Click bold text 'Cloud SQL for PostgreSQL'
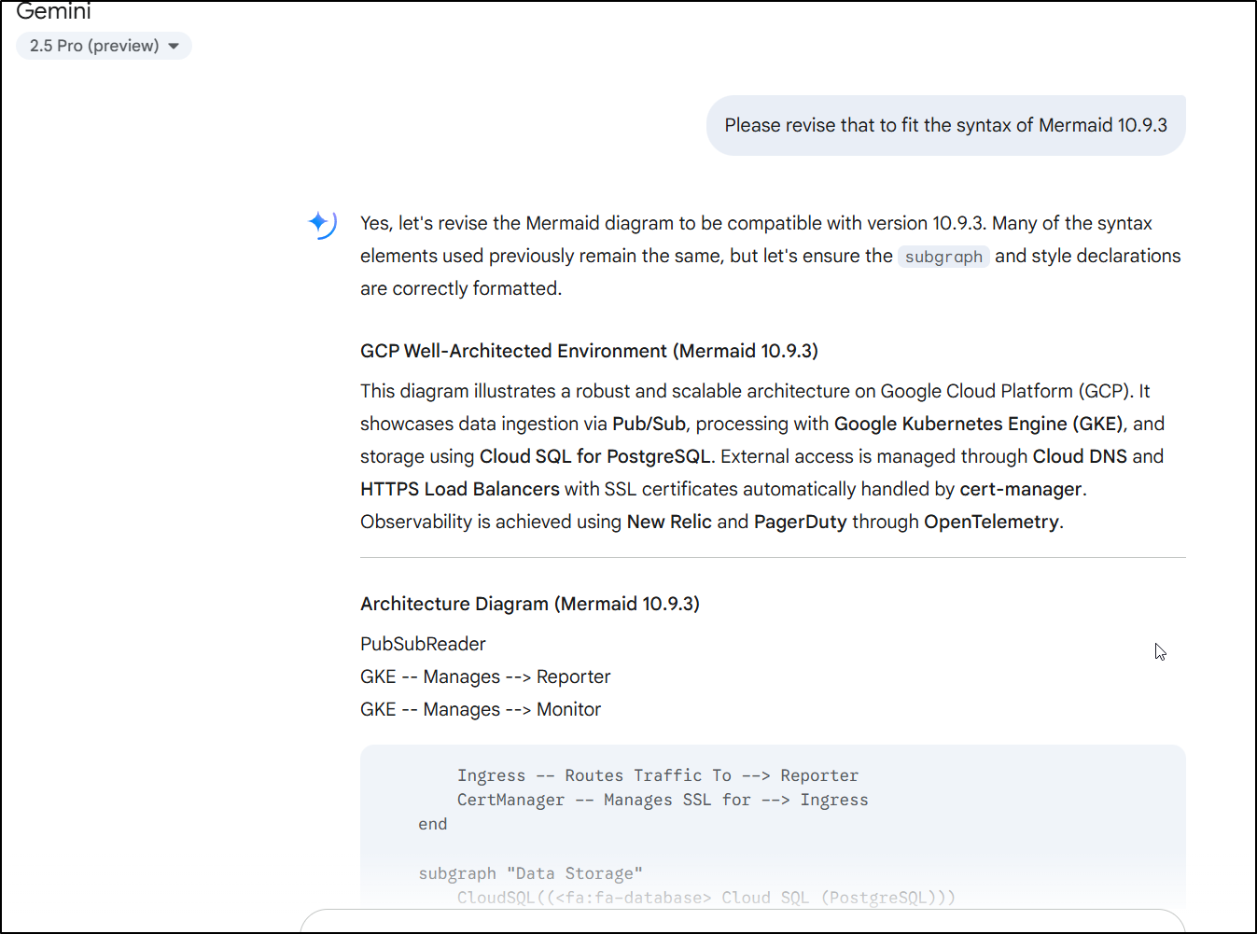This screenshot has width=1257, height=934. [x=595, y=456]
